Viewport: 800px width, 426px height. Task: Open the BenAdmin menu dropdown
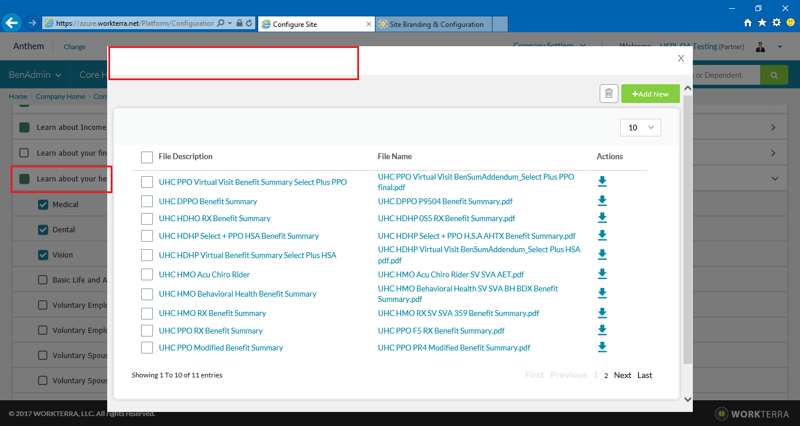tap(35, 75)
